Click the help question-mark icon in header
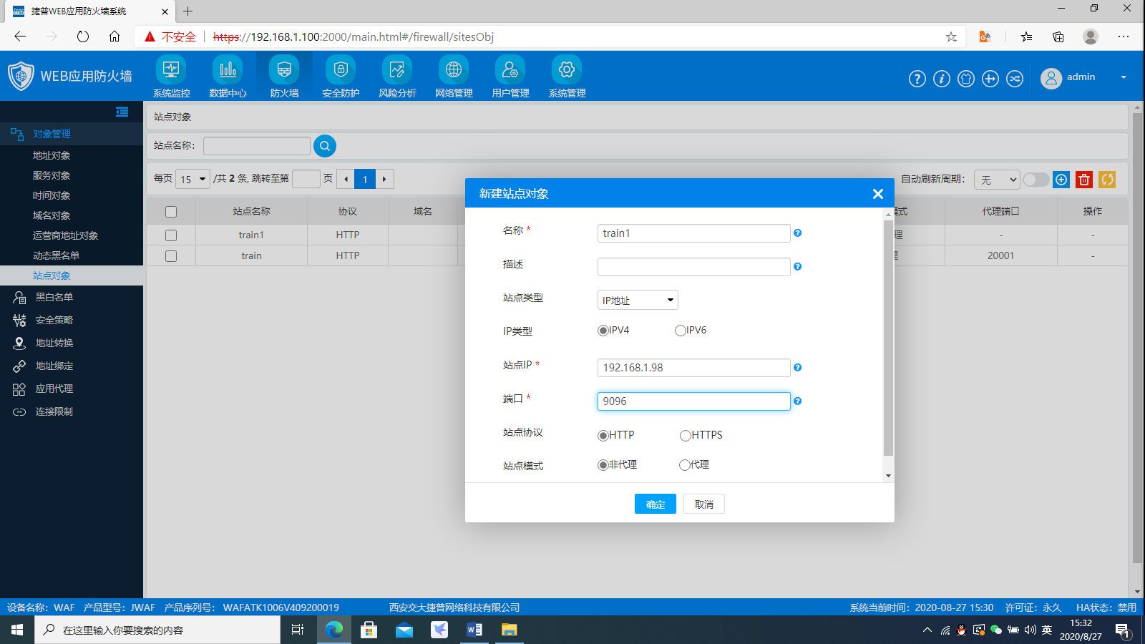The image size is (1145, 644). [917, 79]
